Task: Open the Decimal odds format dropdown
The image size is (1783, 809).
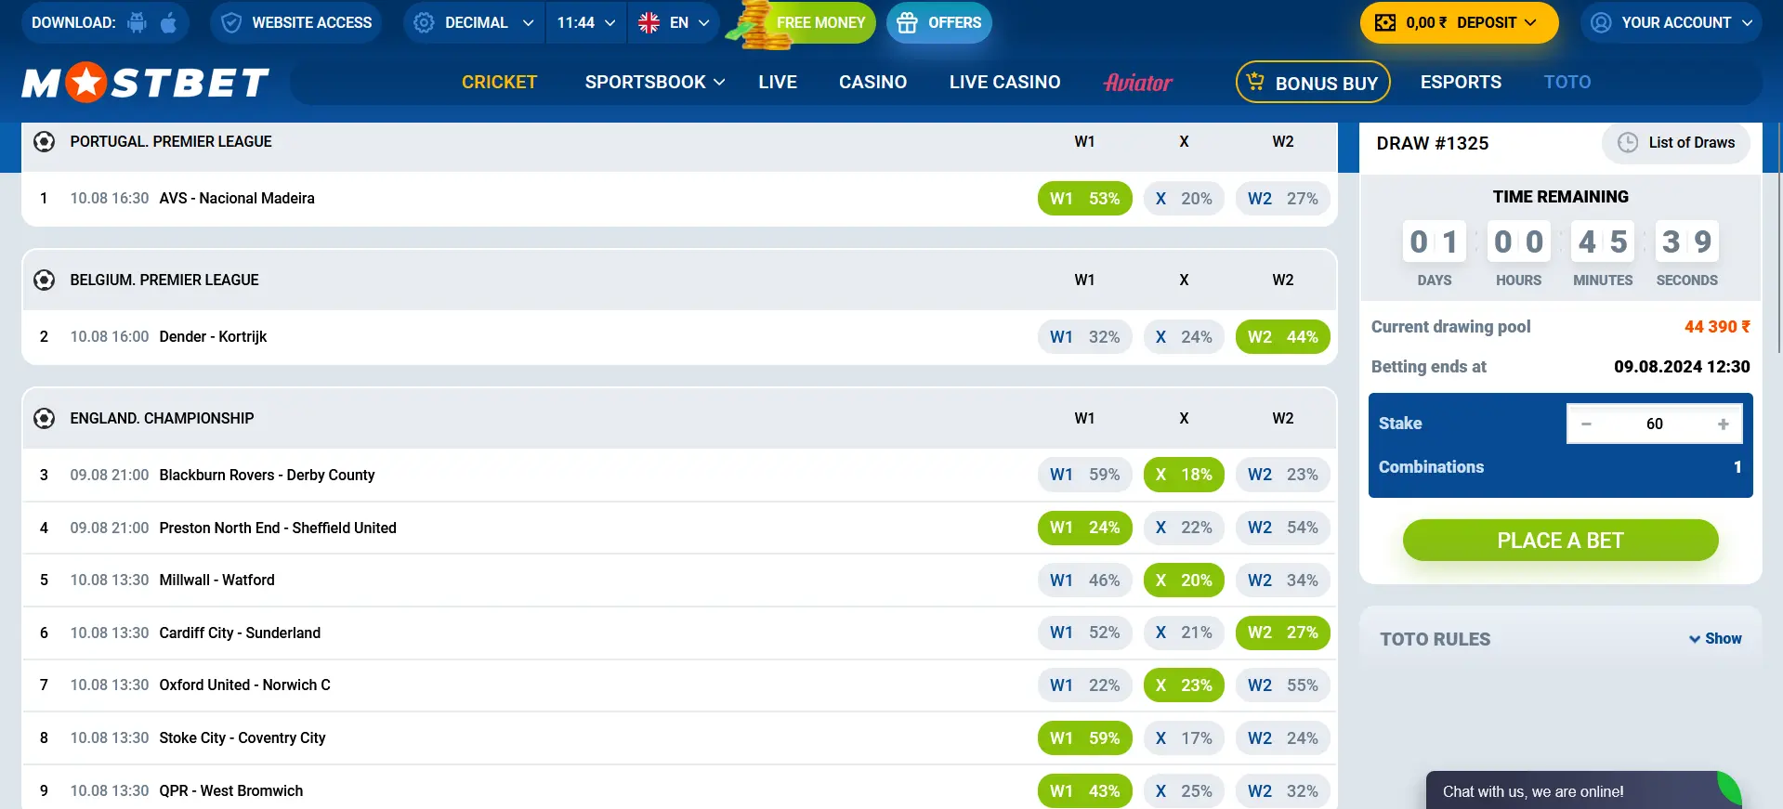Action: (475, 22)
